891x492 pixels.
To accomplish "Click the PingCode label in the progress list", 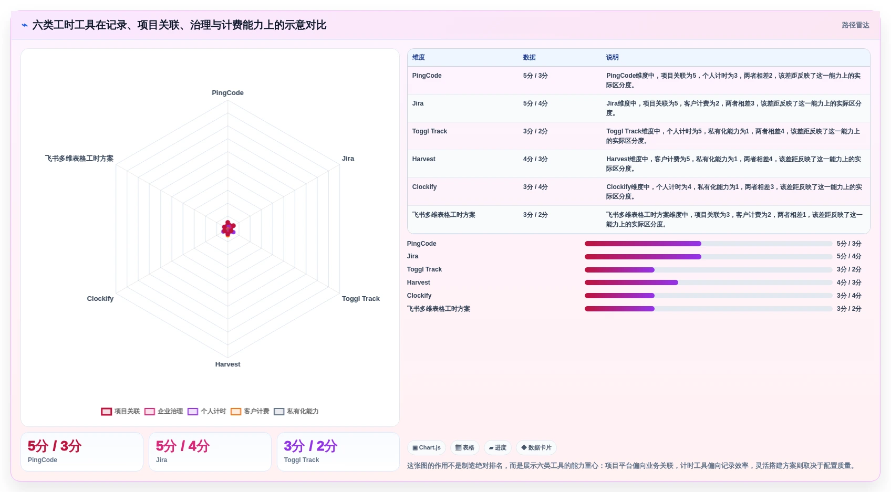I will tap(421, 244).
